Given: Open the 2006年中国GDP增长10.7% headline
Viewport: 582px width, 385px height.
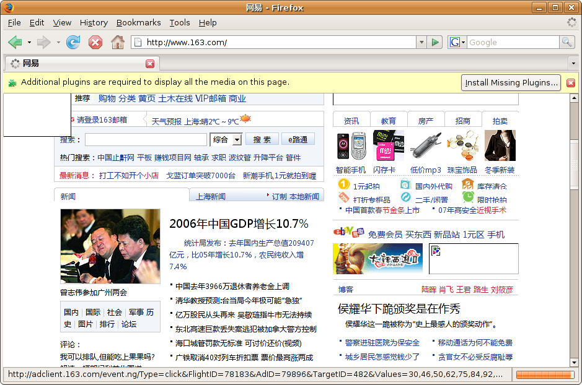Looking at the screenshot, I should pos(239,224).
